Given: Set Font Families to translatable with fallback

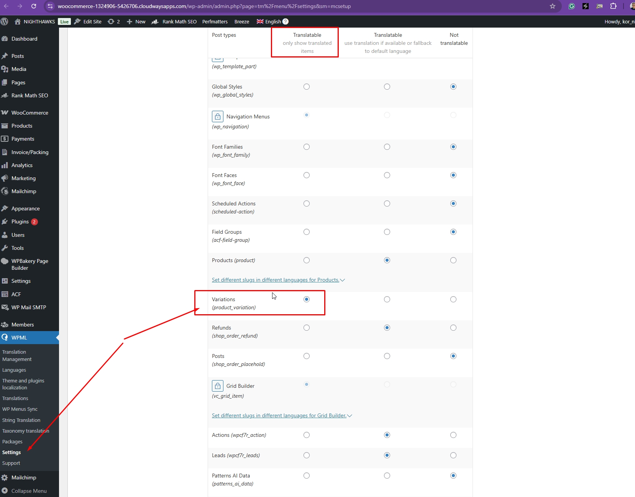Looking at the screenshot, I should (x=387, y=147).
